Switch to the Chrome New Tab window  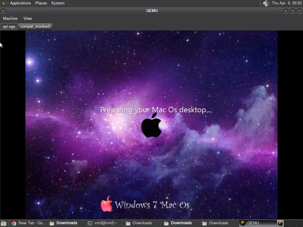pyautogui.click(x=29, y=223)
